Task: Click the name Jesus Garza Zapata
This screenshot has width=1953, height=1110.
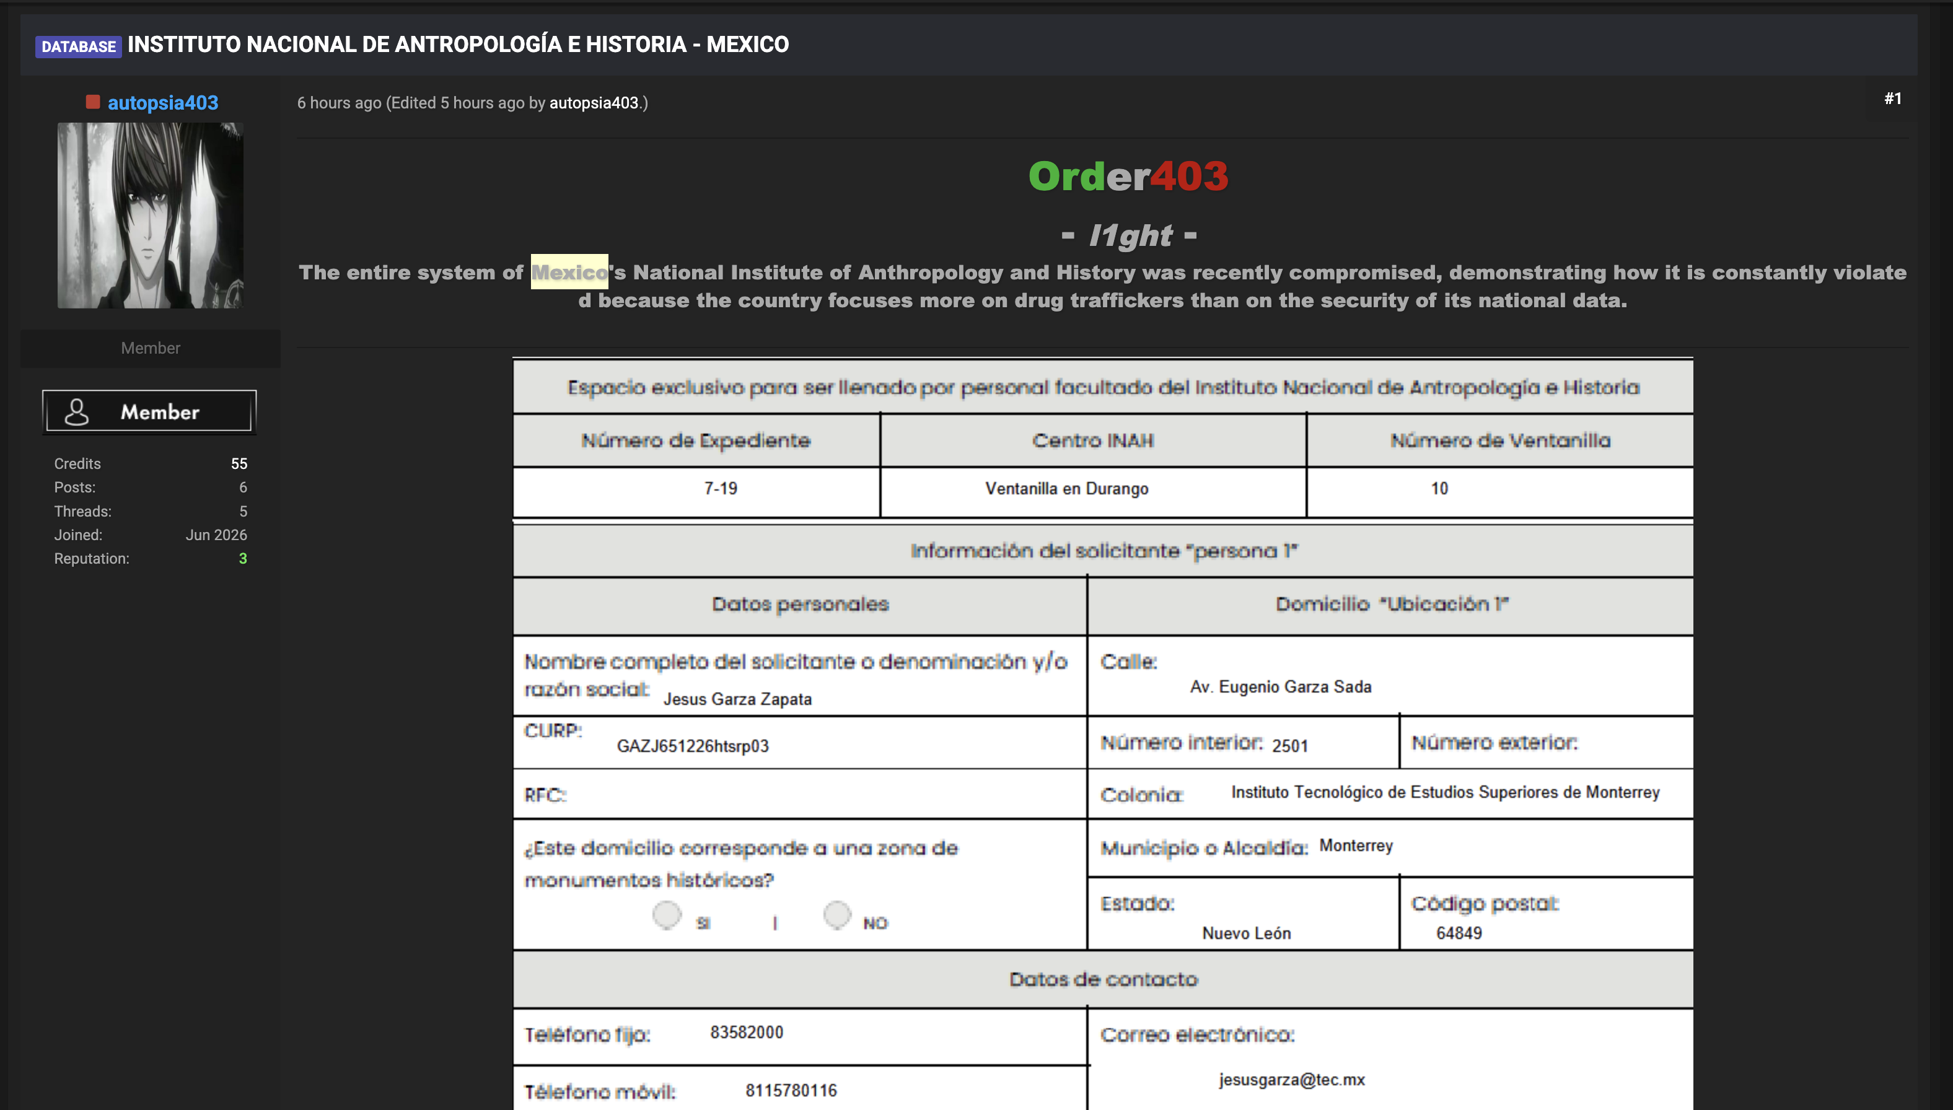Action: click(737, 699)
